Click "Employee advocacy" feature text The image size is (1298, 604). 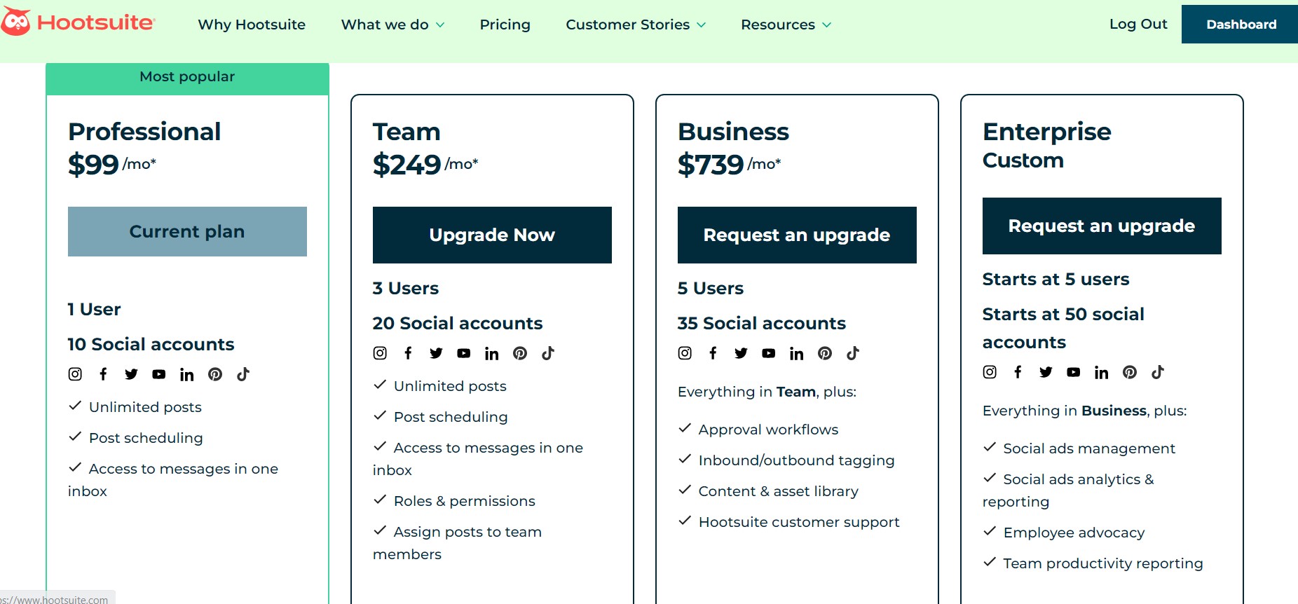click(x=1074, y=533)
